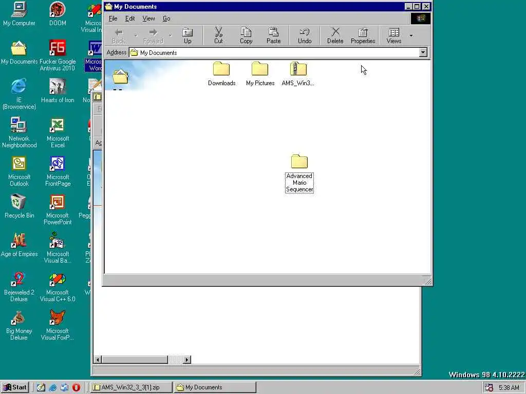Click the Paste clipboard icon
526x394 pixels.
tap(273, 32)
